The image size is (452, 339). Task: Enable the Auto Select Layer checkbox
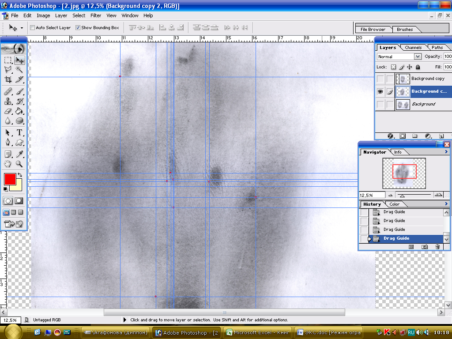pos(32,27)
